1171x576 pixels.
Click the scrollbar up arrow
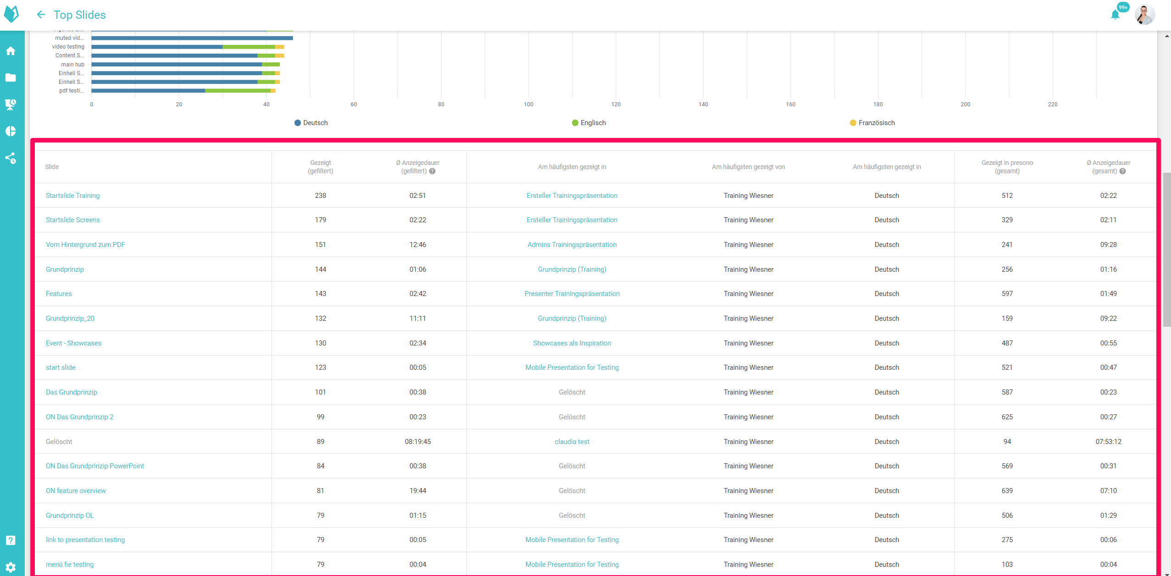point(1167,36)
